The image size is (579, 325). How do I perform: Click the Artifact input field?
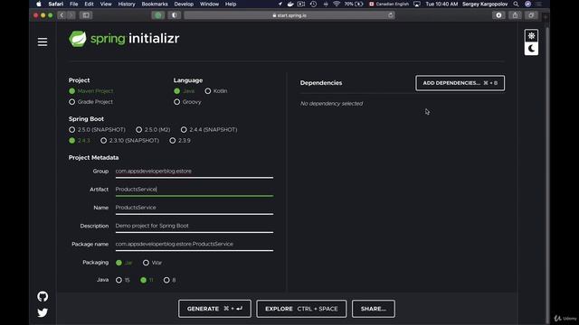pyautogui.click(x=195, y=190)
